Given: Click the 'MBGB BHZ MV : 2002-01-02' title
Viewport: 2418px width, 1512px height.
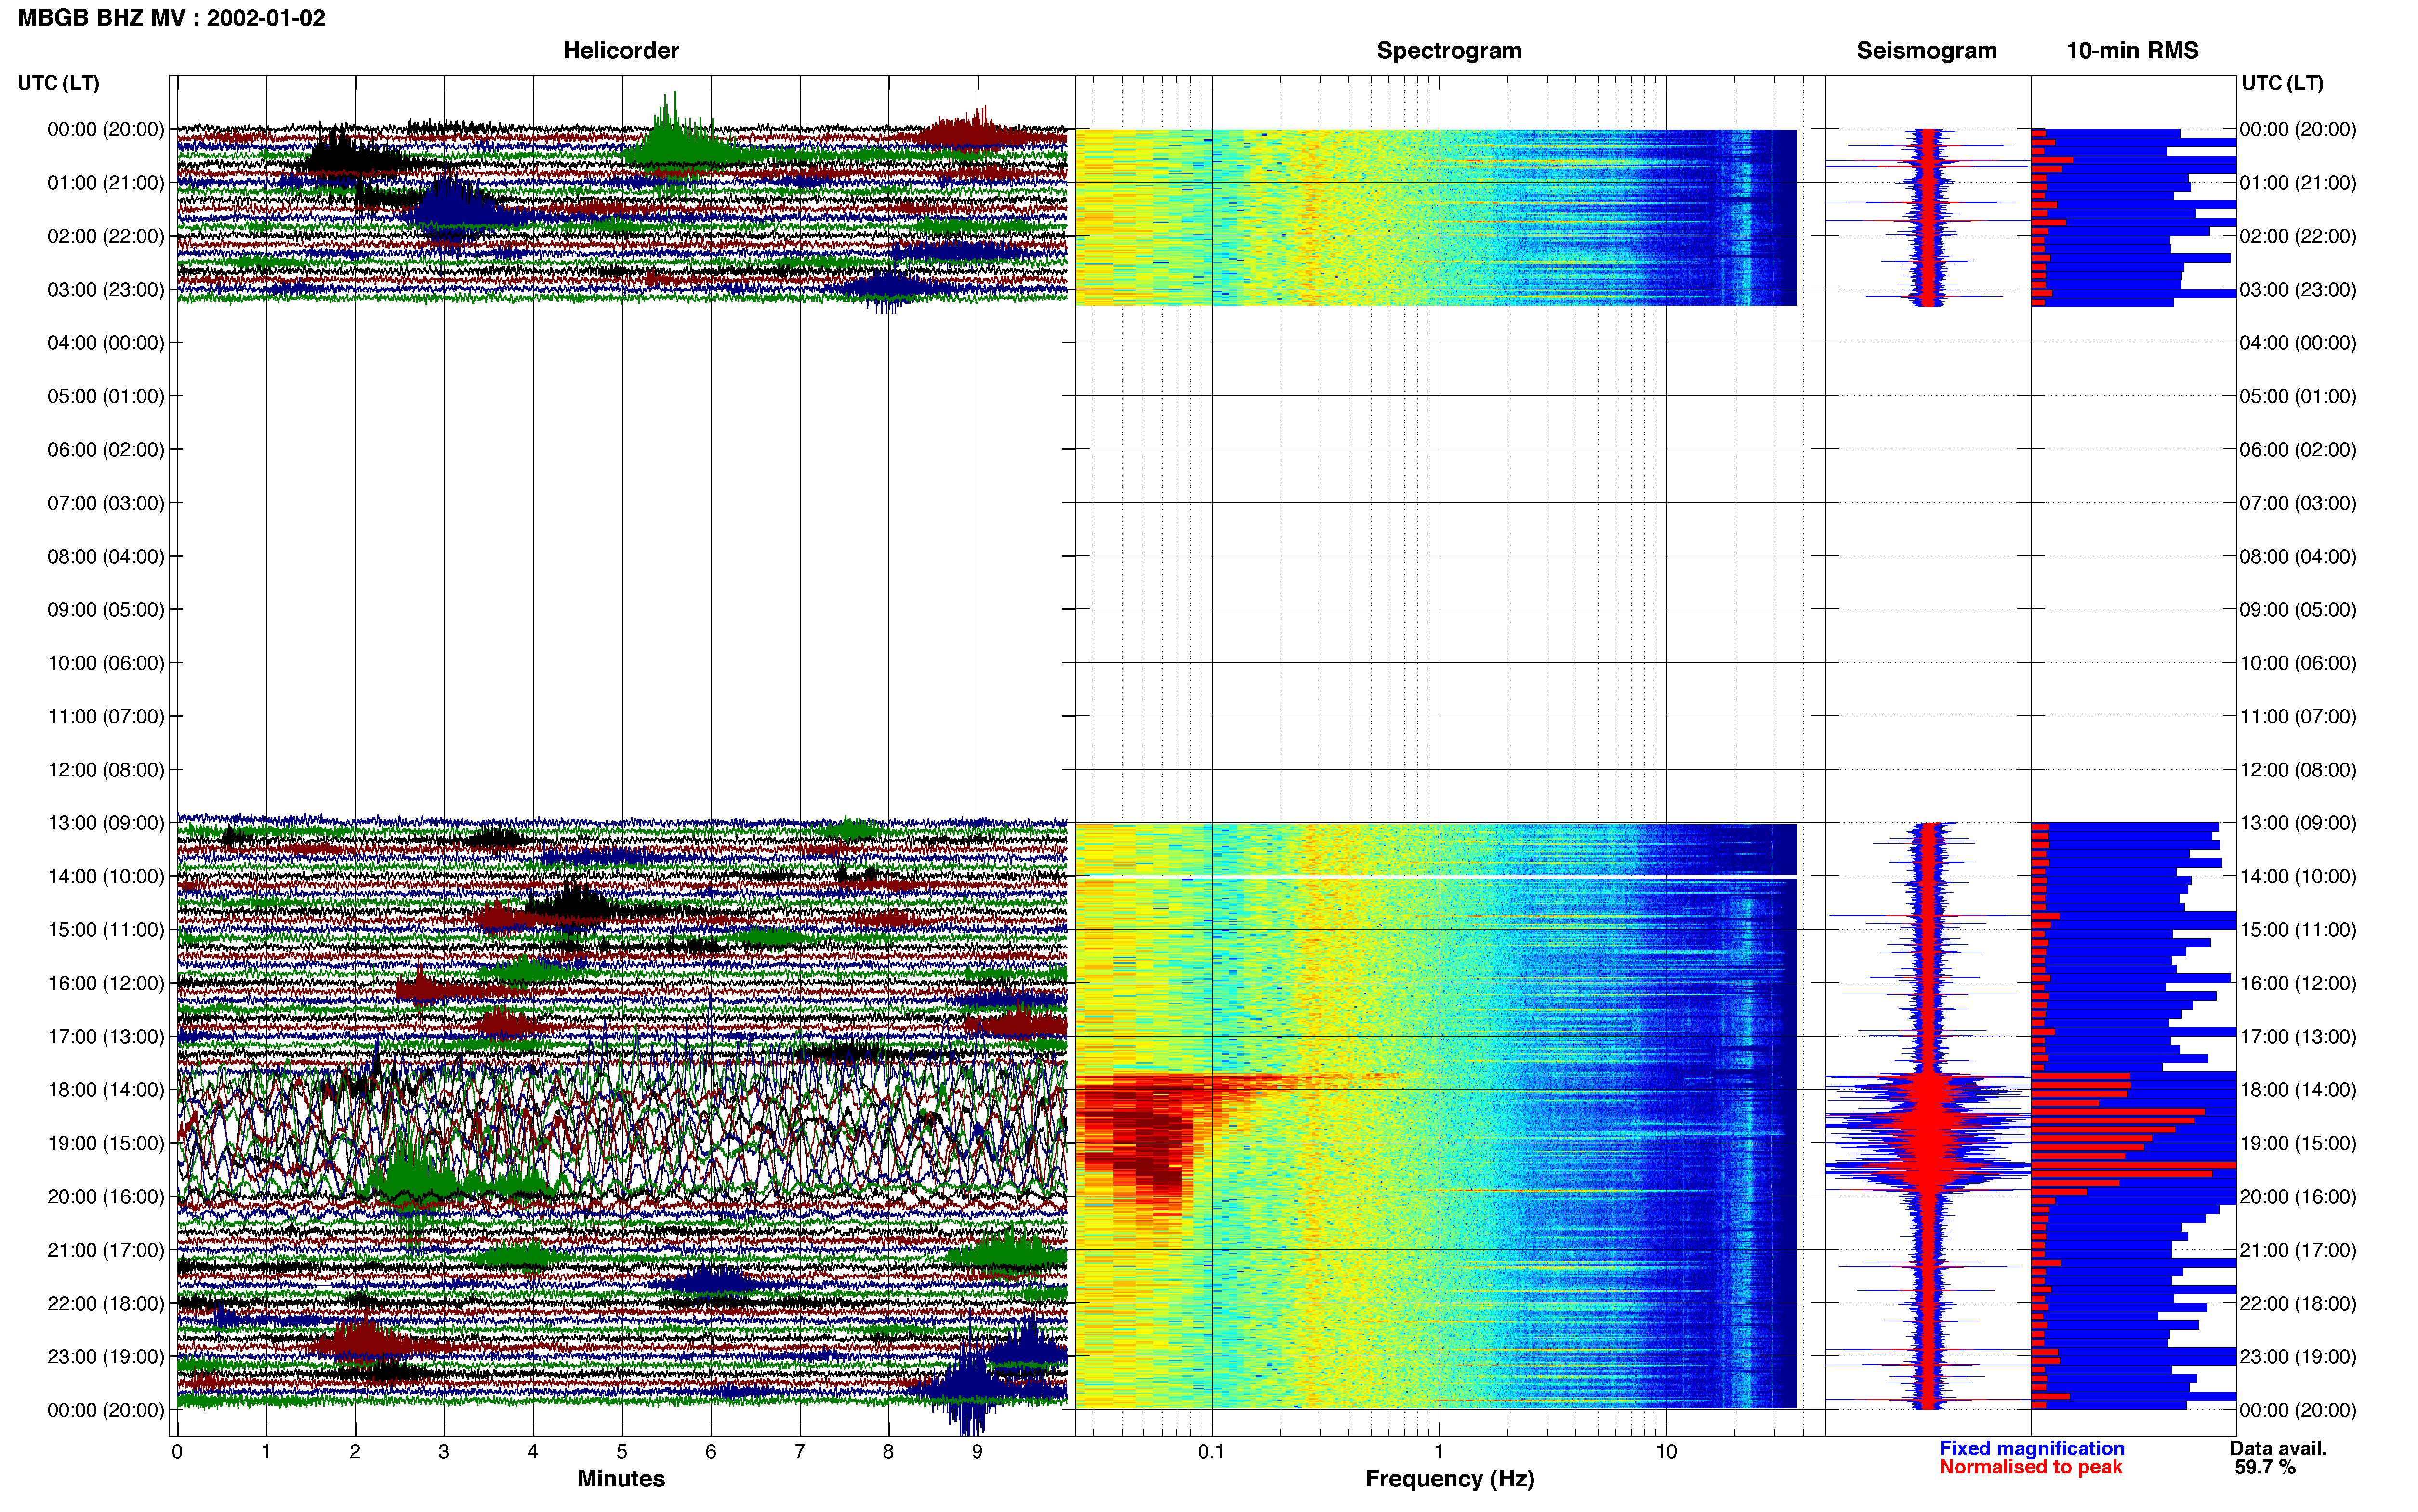Looking at the screenshot, I should pyautogui.click(x=171, y=18).
